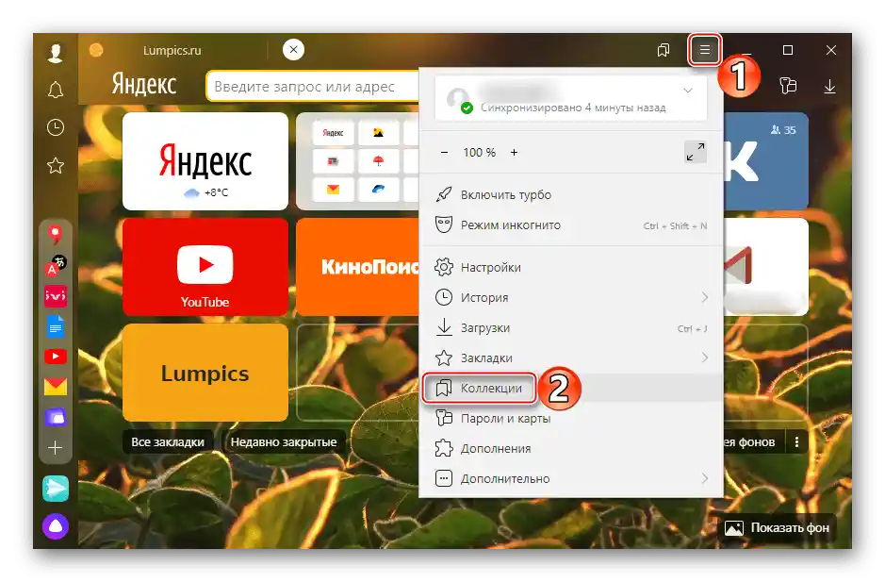Click the sync status Синхронизировано 4 минуты назад
Viewport: 885px width, 582px height.
click(573, 108)
